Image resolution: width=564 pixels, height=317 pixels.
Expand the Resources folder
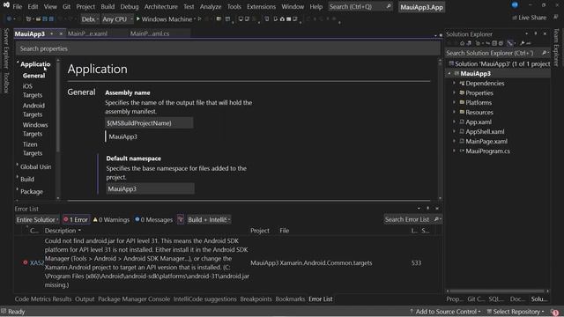point(454,112)
